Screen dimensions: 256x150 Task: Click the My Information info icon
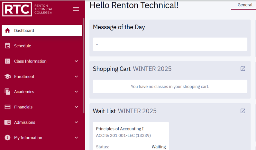tap(7, 137)
